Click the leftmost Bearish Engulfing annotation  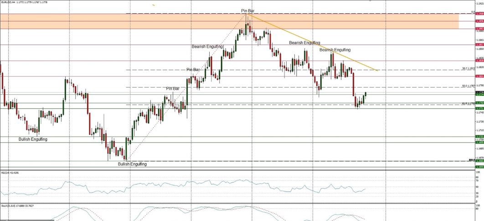pos(207,46)
